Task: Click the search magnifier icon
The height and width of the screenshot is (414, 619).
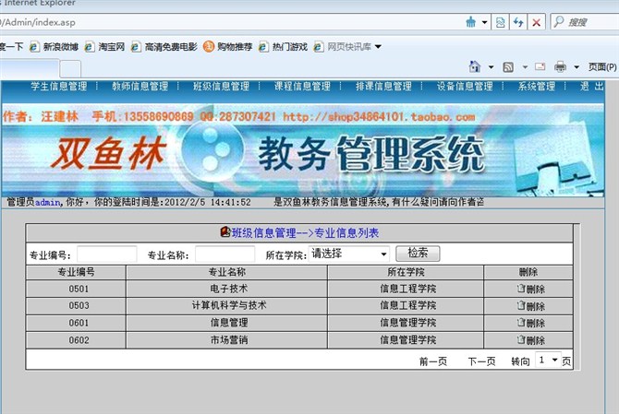Action: [x=559, y=21]
